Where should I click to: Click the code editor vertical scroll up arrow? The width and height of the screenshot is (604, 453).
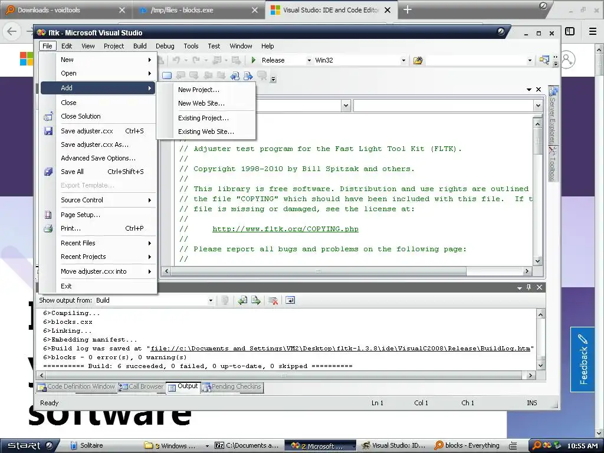537,124
